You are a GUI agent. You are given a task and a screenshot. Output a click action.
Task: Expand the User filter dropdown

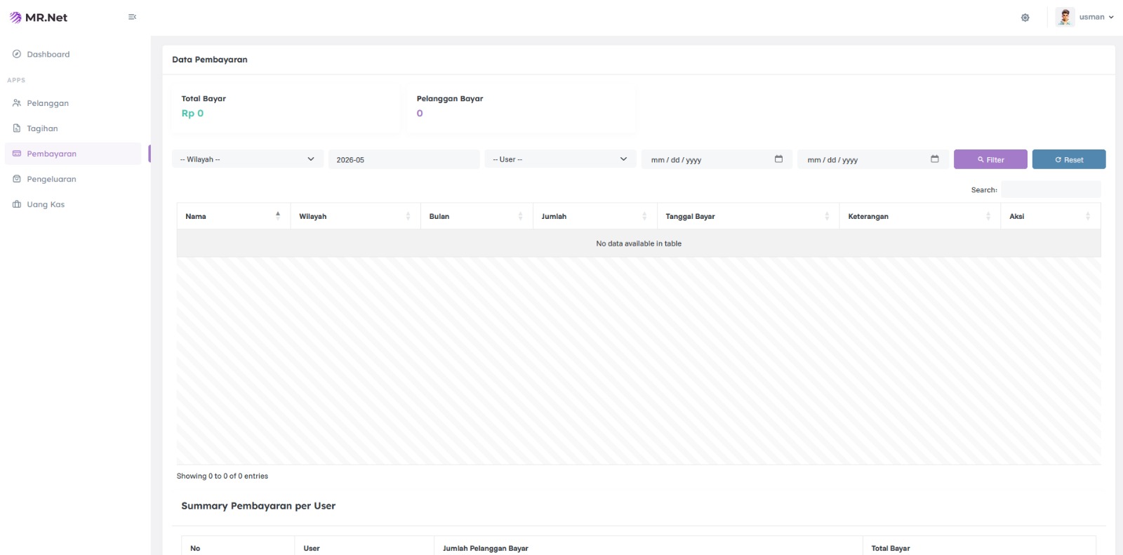[560, 159]
